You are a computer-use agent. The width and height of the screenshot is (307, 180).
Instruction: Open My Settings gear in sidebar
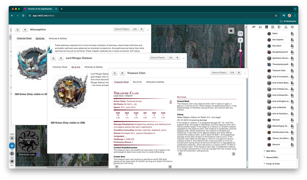(x=292, y=27)
